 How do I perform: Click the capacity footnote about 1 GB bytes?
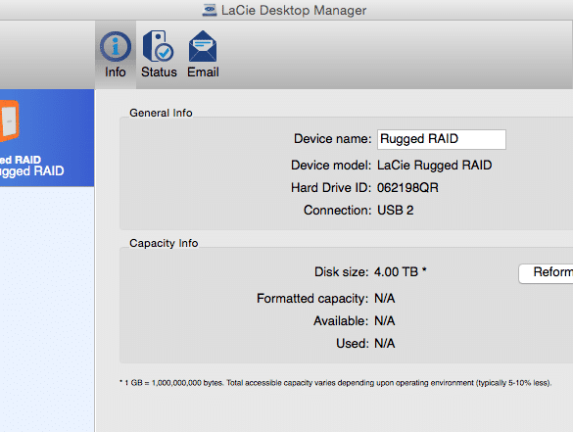pos(335,383)
